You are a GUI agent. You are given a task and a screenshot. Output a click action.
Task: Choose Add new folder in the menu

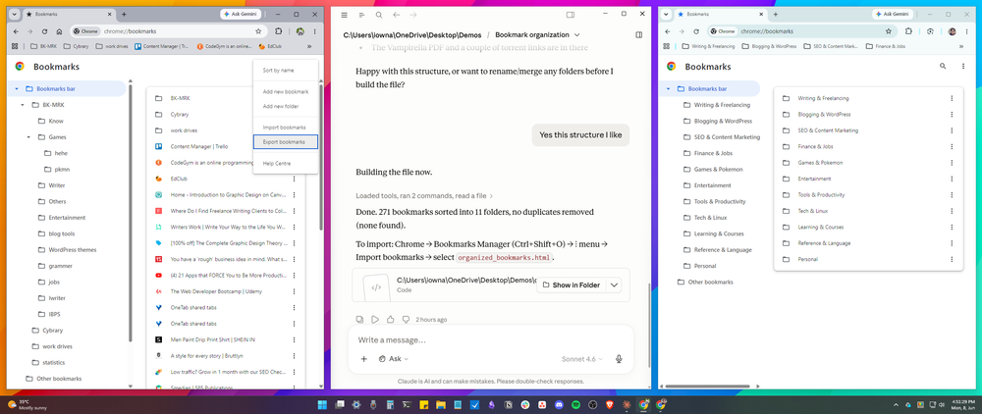286,106
